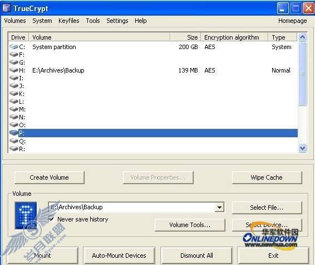Select the F: drive icon
The width and height of the screenshot is (315, 265).
coord(14,54)
